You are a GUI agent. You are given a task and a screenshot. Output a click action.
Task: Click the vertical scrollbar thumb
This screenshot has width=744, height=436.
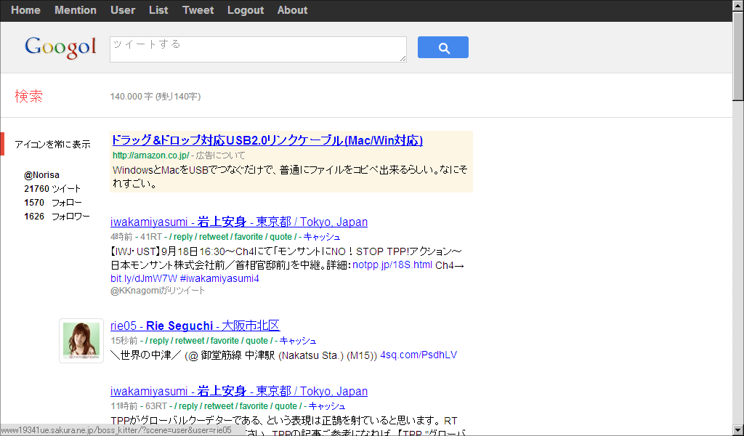click(738, 55)
